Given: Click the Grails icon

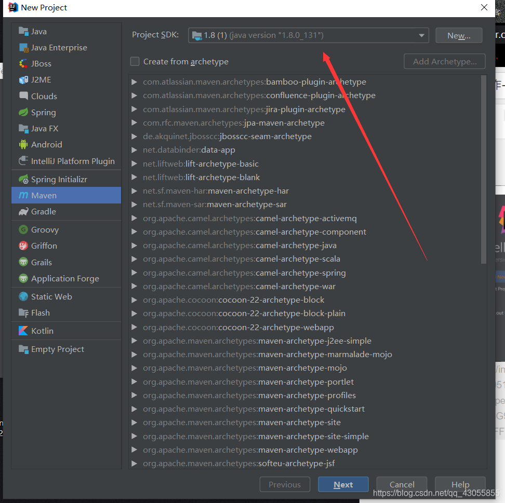Looking at the screenshot, I should pos(23,262).
